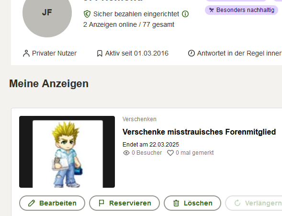282x216 pixels.
Task: Click the flag icon in Reservieren
Action: point(102,203)
